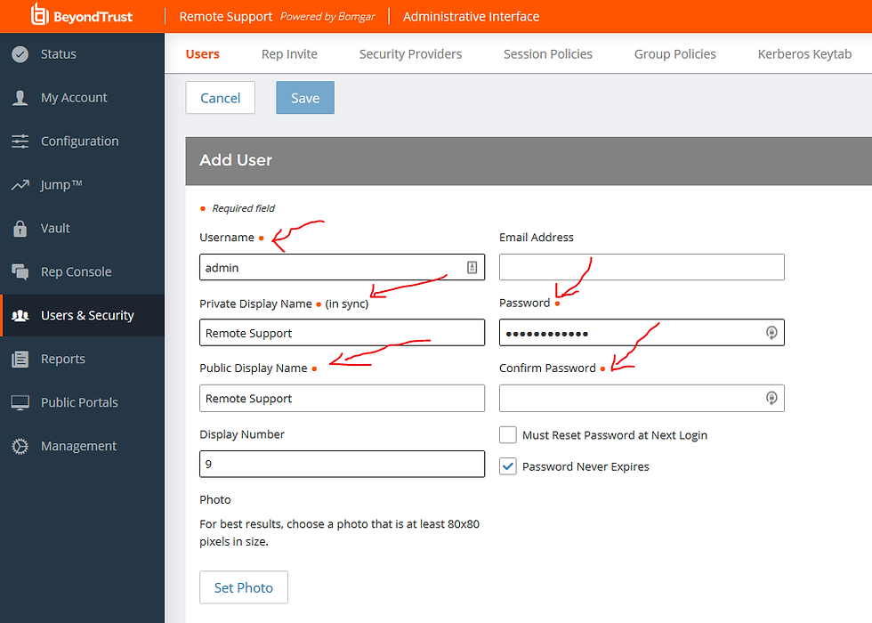Go to the Session Policies tab
The height and width of the screenshot is (623, 872).
[548, 54]
